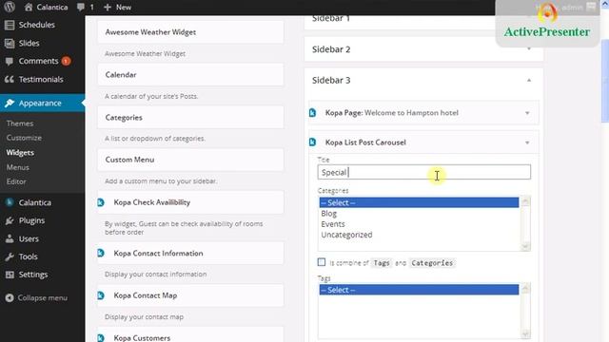Click the Settings sidebar icon
Screen dimensions: 609x342
click(10, 275)
